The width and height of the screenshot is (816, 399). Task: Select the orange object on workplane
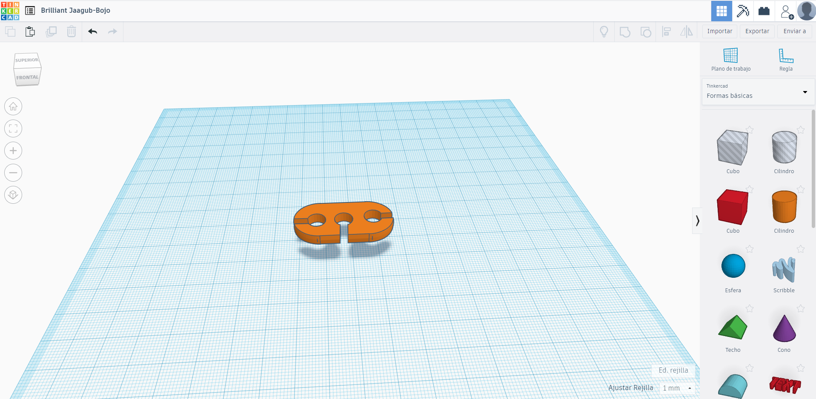pos(343,223)
